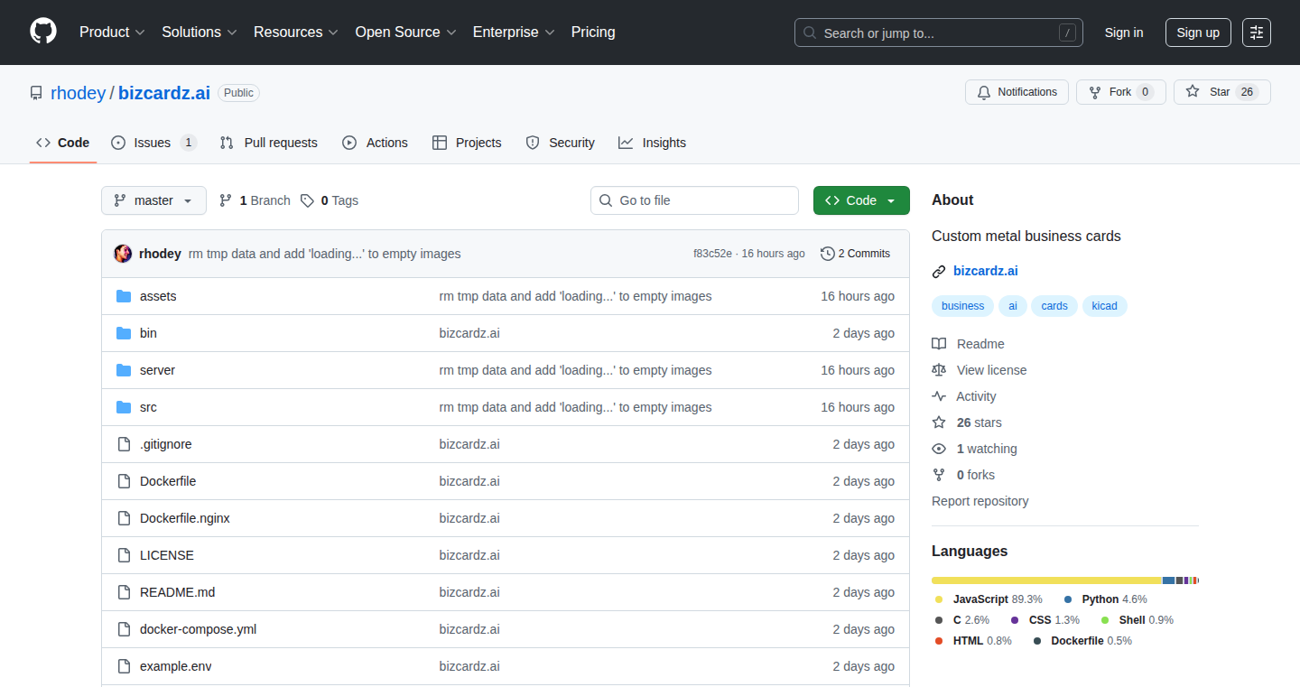The width and height of the screenshot is (1300, 687).
Task: Switch to the Projects tab
Action: coord(467,143)
